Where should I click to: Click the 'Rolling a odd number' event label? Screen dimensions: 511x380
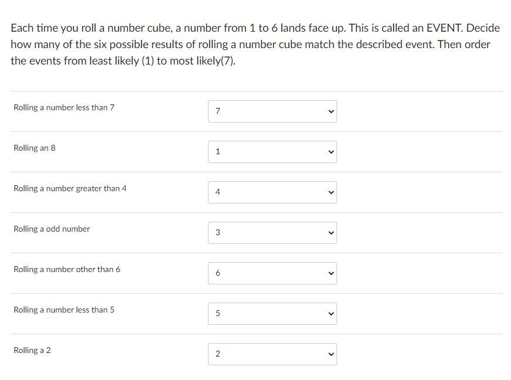(52, 229)
